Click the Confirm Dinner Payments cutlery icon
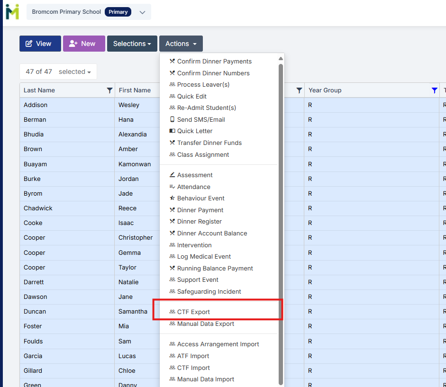The height and width of the screenshot is (387, 446). [172, 62]
